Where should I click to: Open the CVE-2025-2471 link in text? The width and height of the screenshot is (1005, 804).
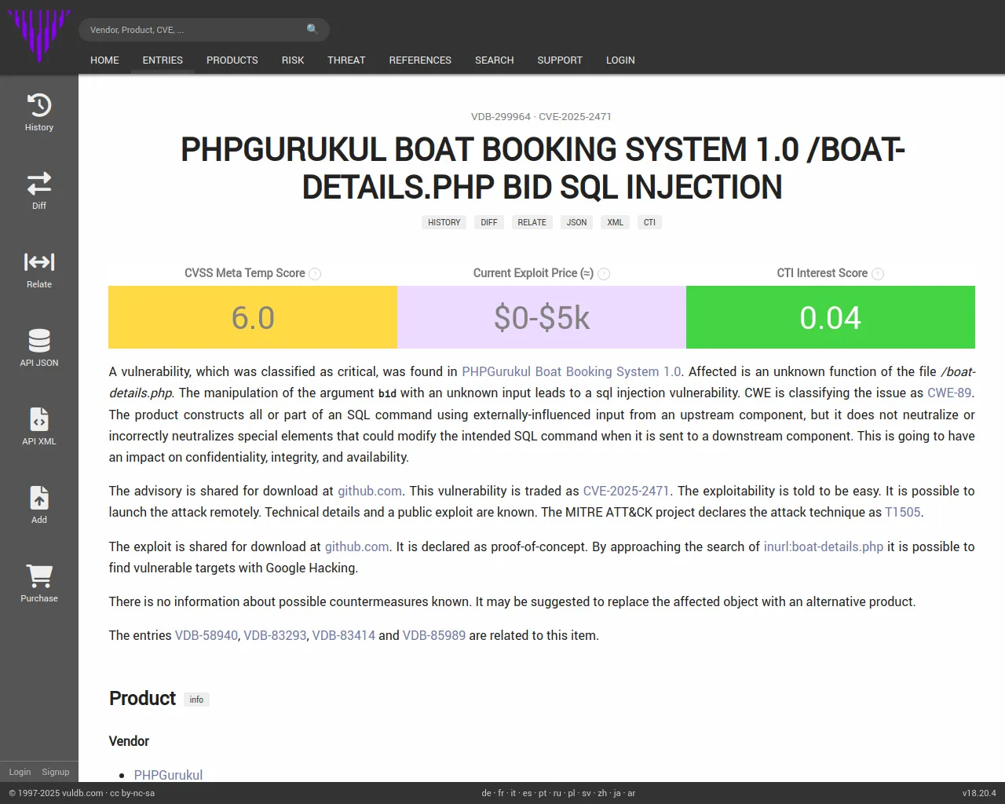tap(626, 491)
